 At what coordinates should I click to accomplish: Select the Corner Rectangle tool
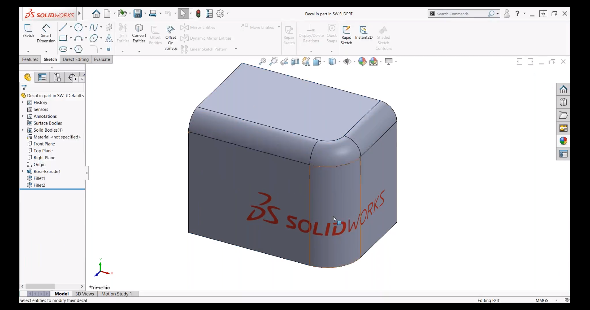coord(63,38)
